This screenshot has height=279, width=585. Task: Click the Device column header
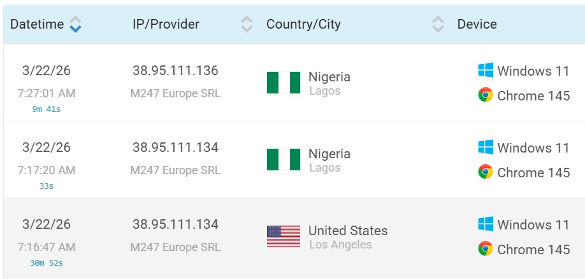pos(477,25)
